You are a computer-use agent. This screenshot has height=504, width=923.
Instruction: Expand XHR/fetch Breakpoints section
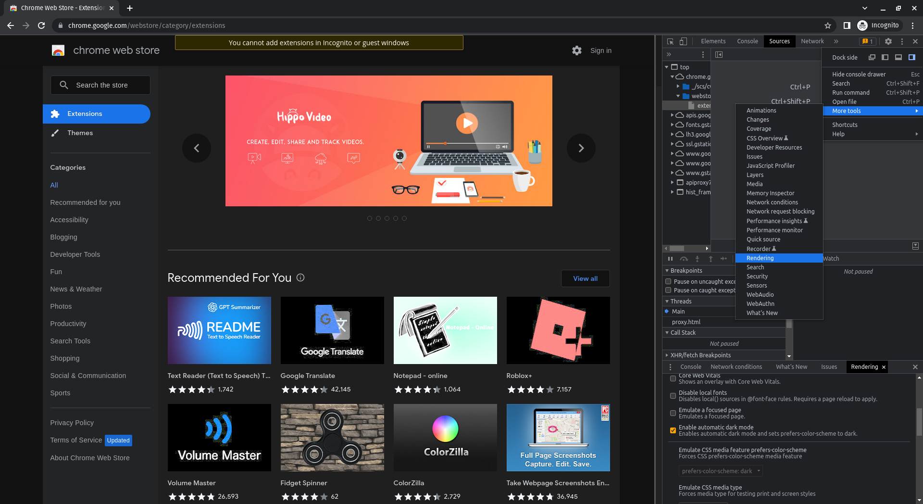667,355
